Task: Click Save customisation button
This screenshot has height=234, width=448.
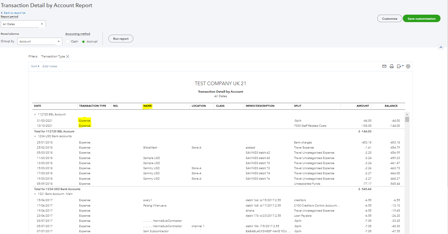Action: coord(422,19)
